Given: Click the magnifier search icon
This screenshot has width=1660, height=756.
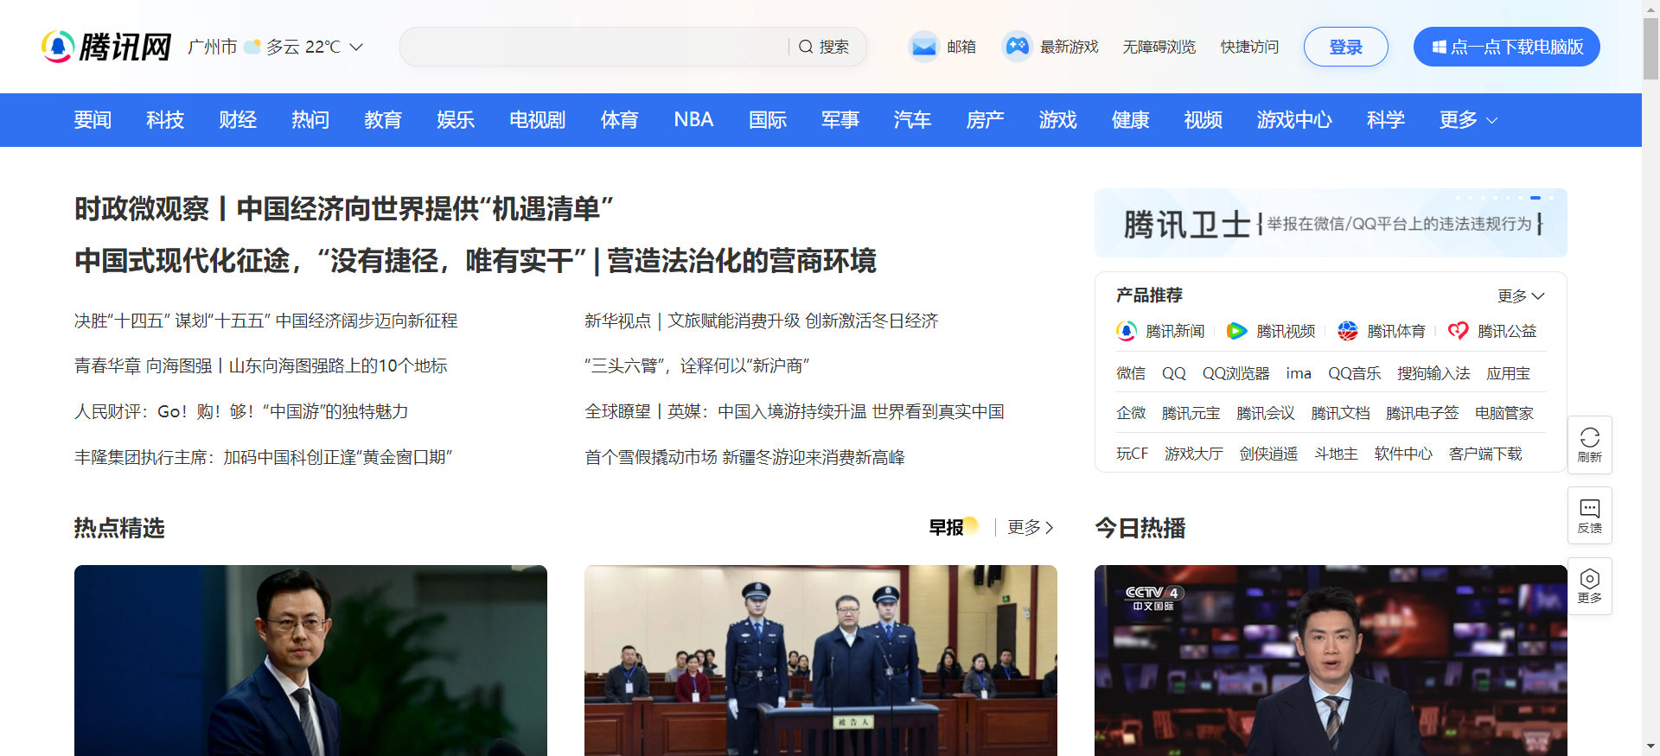Looking at the screenshot, I should coord(806,47).
